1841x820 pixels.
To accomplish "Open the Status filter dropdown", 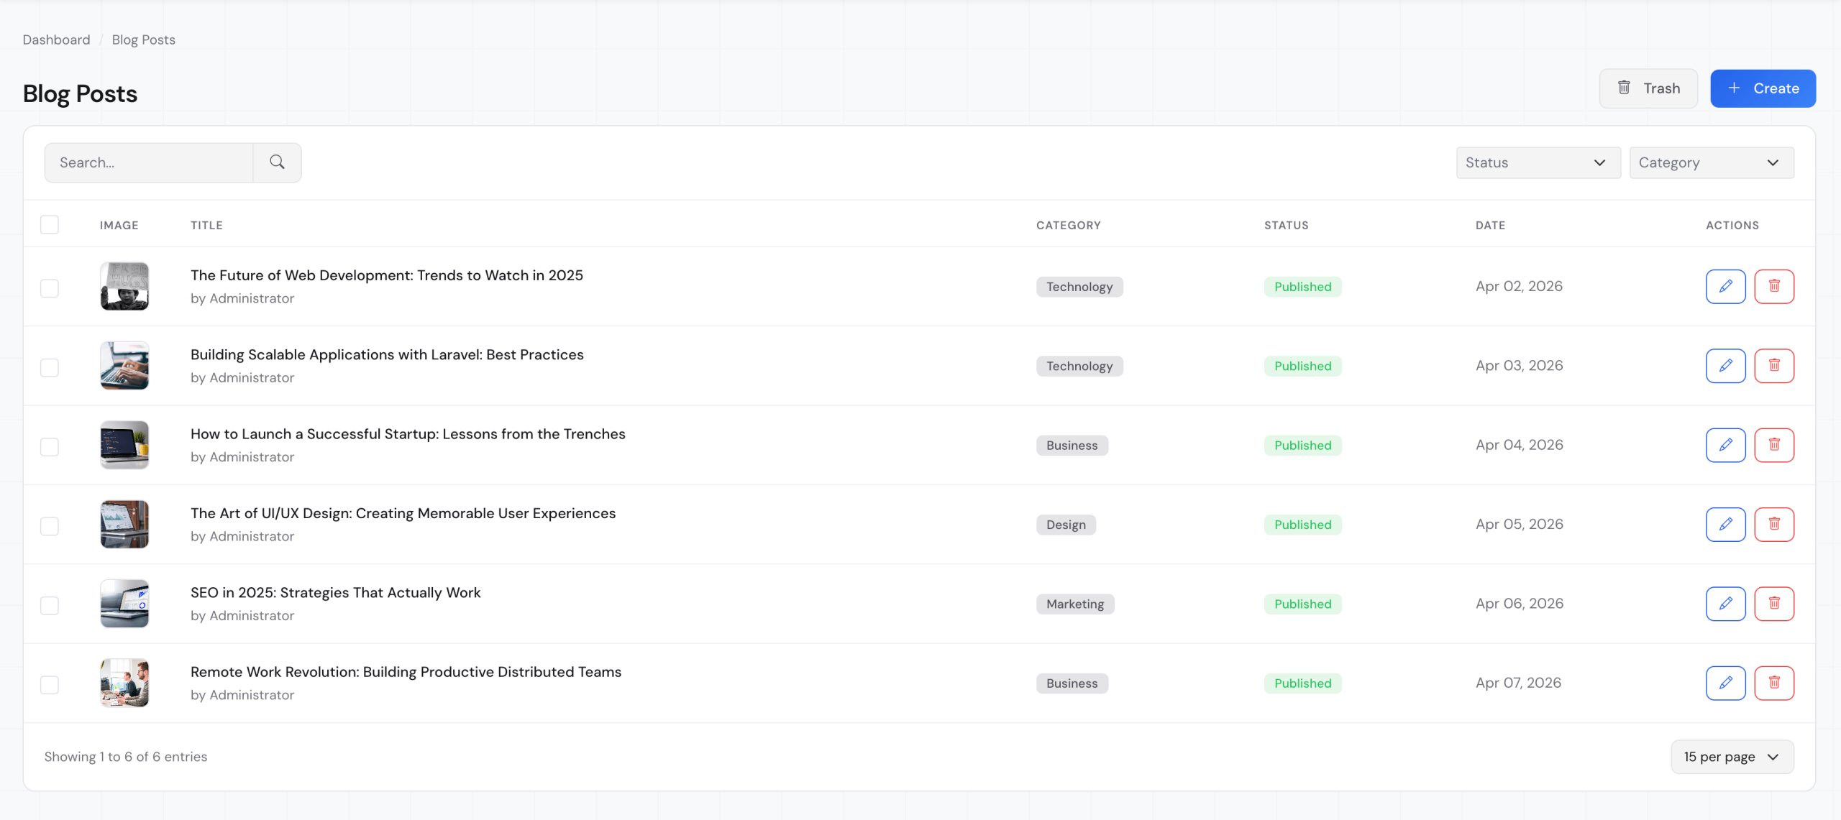I will 1538,162.
